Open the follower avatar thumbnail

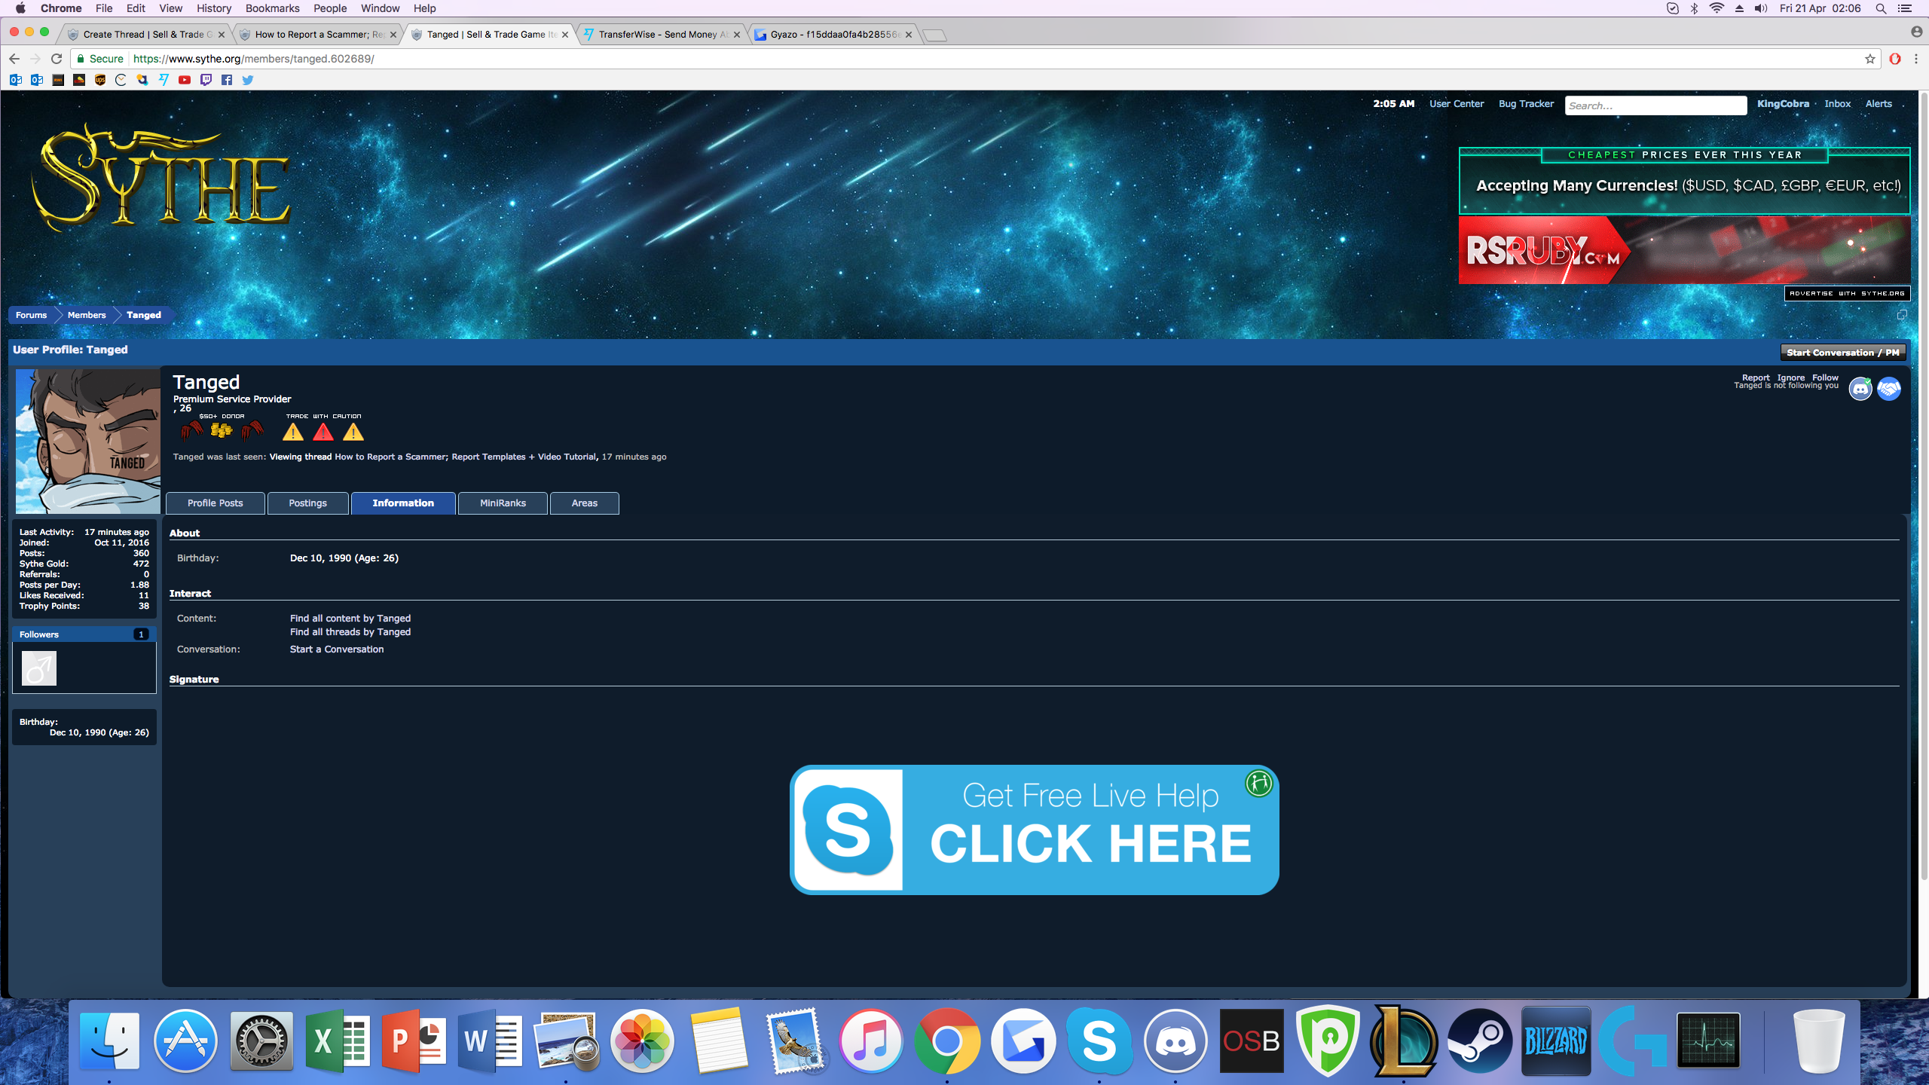[x=39, y=668]
